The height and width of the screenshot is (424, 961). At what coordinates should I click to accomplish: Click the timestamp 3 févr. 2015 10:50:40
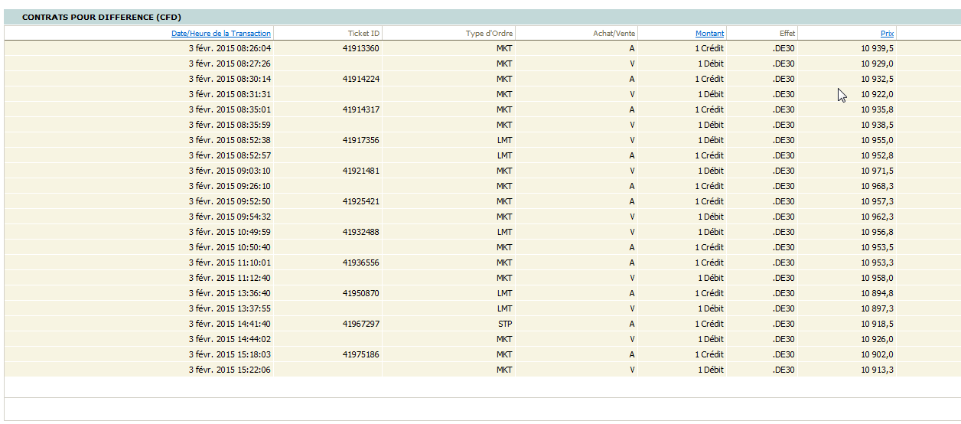point(230,247)
